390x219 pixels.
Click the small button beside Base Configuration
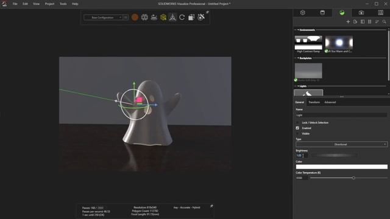126,18
